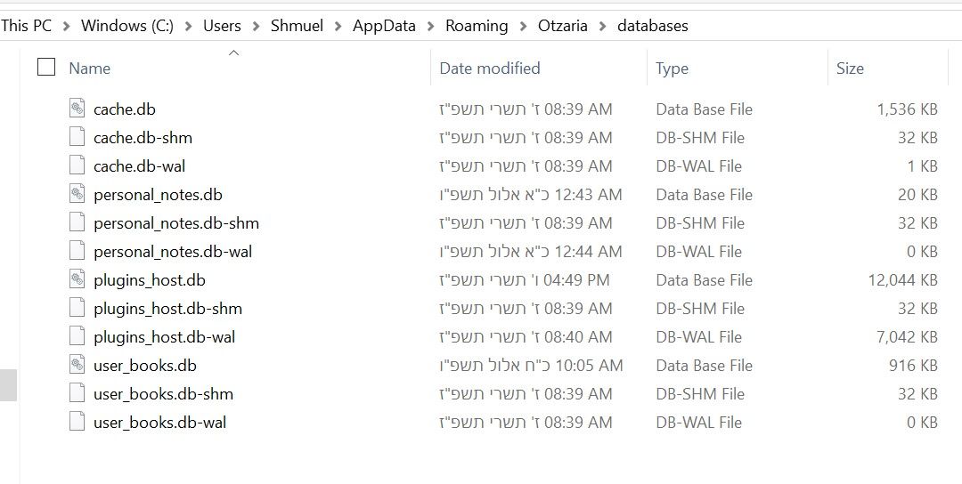Navigate to Windows (C:) breadcrumb
Viewport: 962px width, 484px height.
pyautogui.click(x=127, y=26)
